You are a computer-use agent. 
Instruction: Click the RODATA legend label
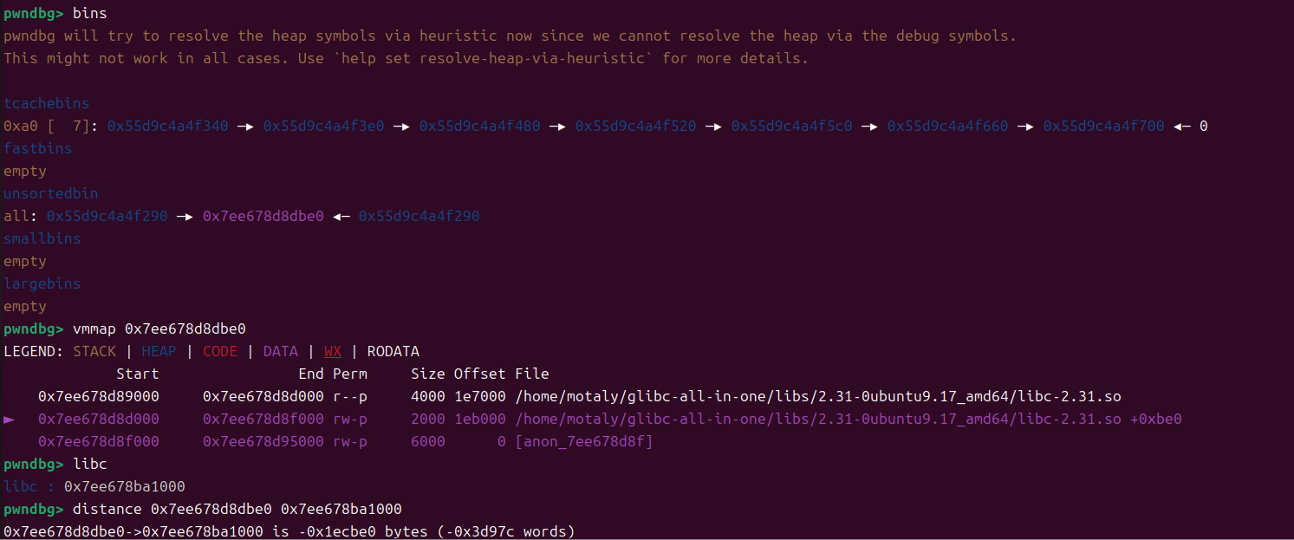393,352
